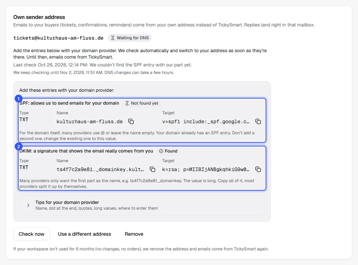Choose Use a different address
This screenshot has width=358, height=265.
click(x=84, y=234)
